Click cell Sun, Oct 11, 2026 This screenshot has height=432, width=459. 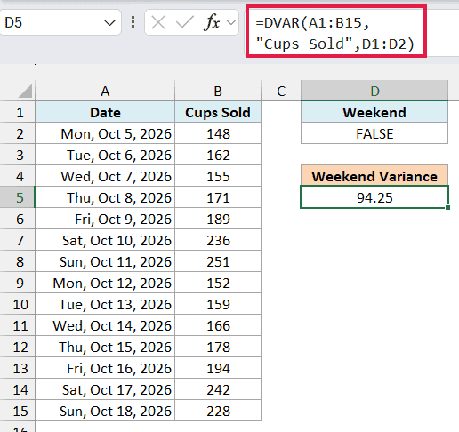105,261
